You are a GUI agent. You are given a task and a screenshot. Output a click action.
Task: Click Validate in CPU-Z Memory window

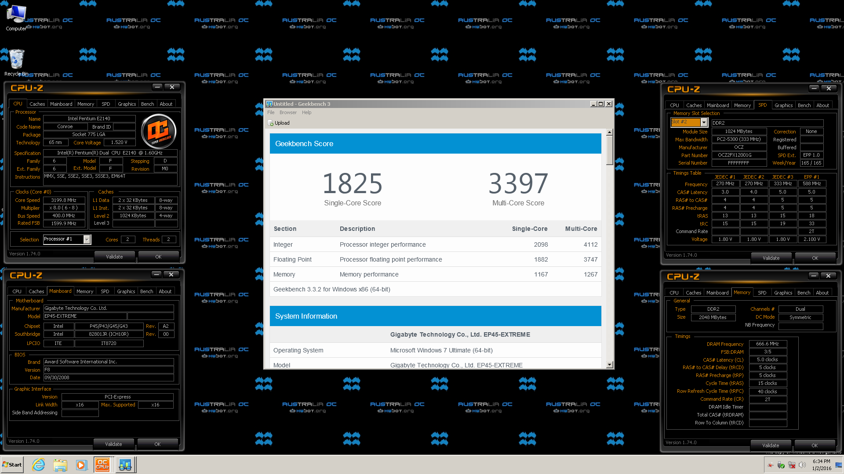(x=771, y=445)
